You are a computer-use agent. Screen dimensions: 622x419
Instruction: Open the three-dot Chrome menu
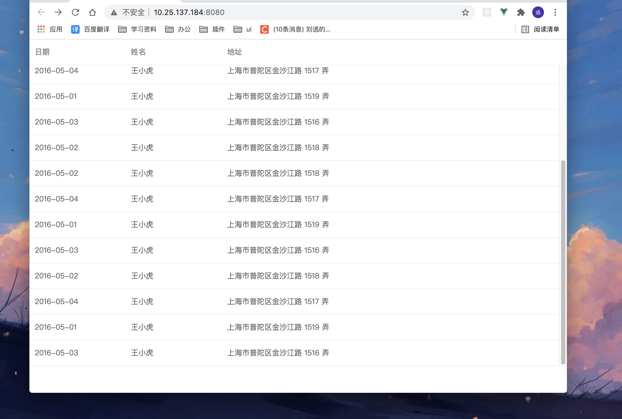tap(555, 12)
